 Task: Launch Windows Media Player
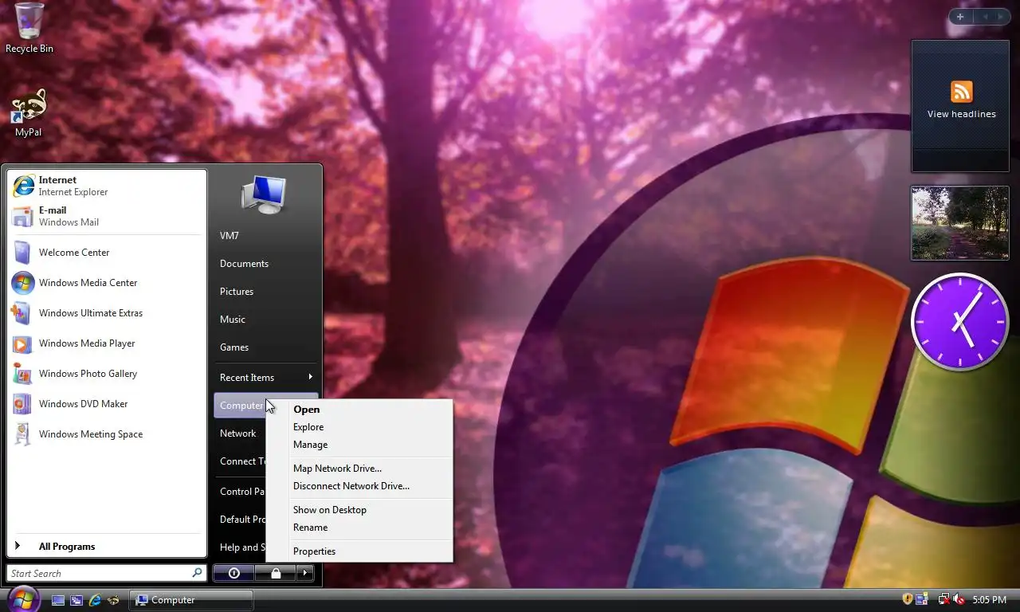[x=106, y=343]
